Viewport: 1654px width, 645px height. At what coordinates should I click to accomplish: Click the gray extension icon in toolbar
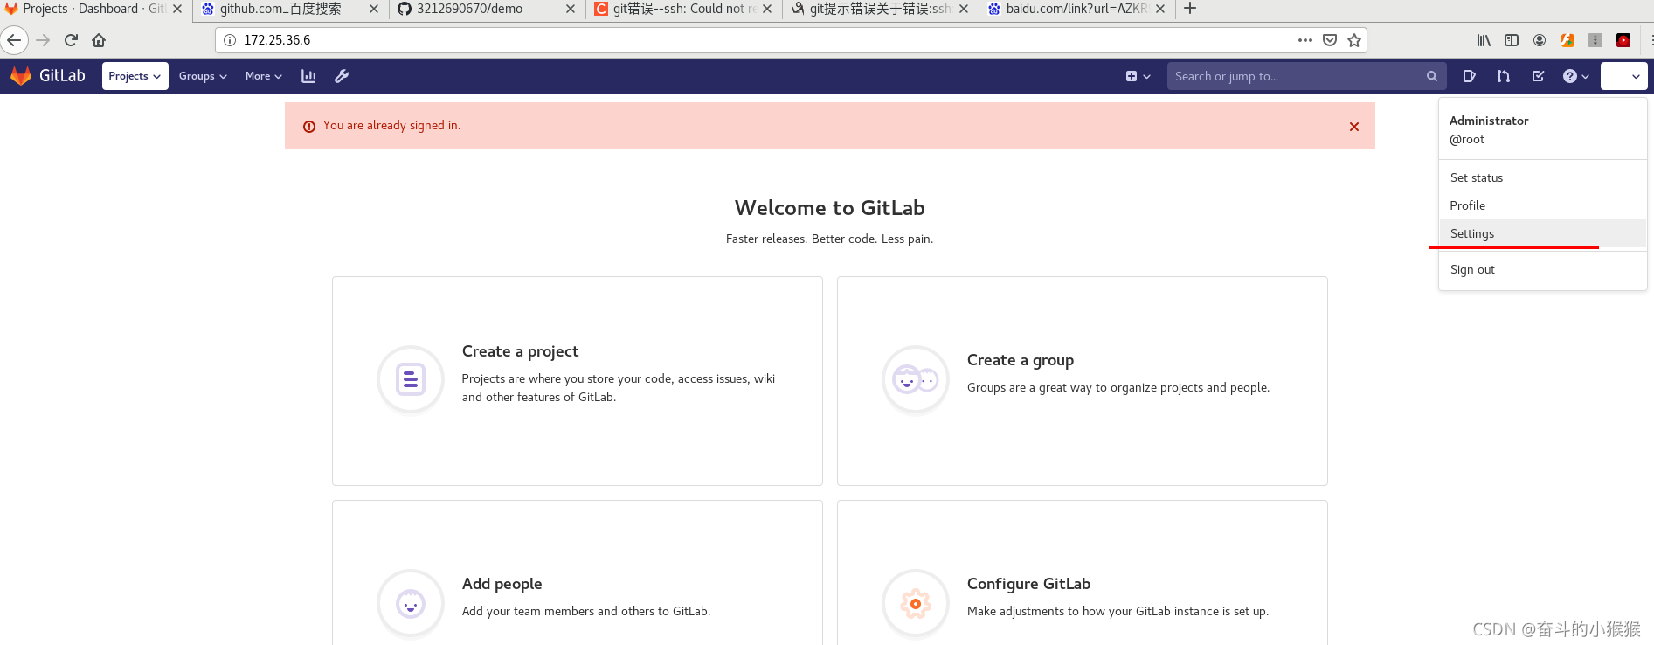coord(1595,40)
